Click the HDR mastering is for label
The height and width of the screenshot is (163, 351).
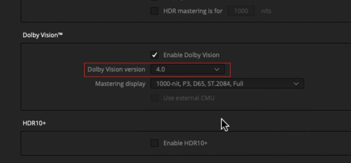193,11
